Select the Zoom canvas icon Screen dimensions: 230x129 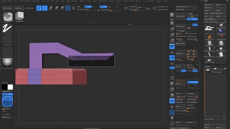[x=172, y=29]
